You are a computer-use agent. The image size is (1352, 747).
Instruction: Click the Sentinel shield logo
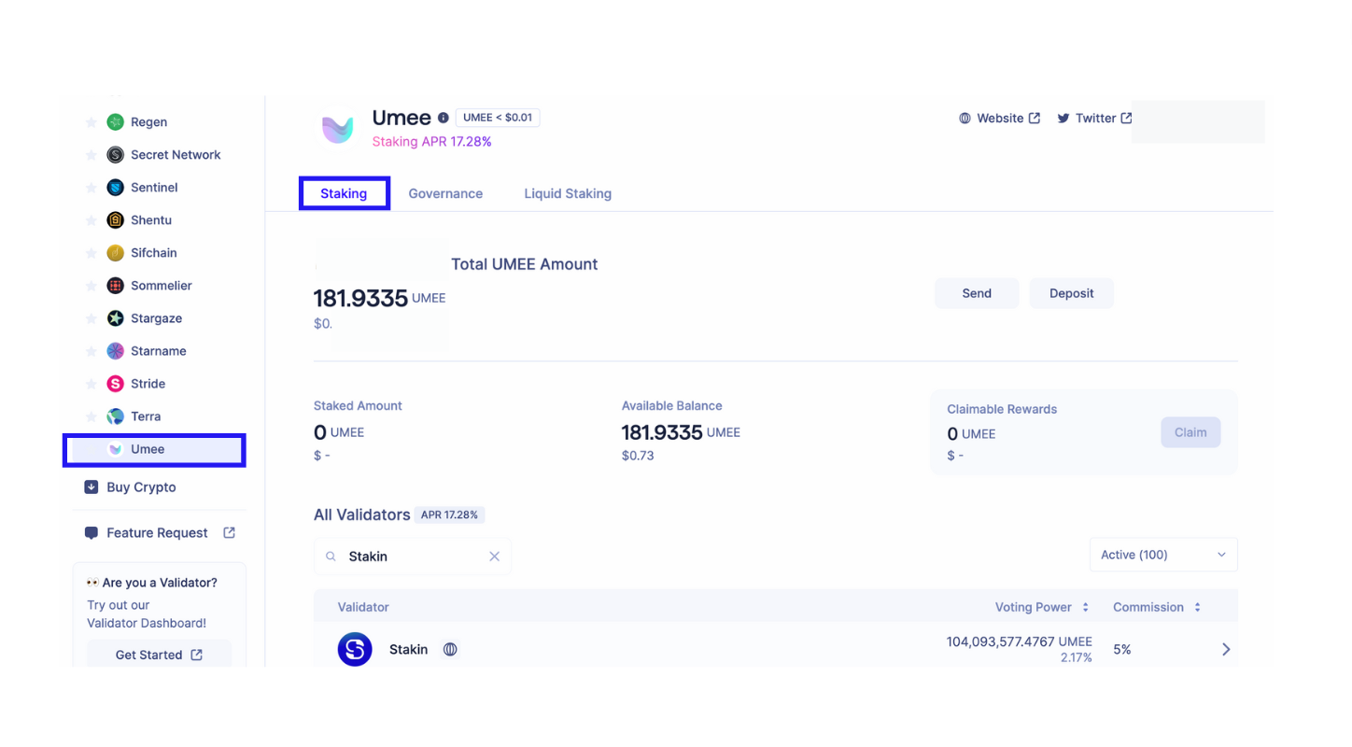point(115,188)
